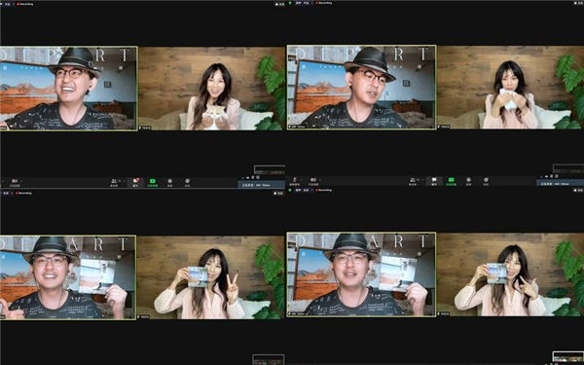Open Reactions in upper-right Zoom window toolbar

[486, 181]
